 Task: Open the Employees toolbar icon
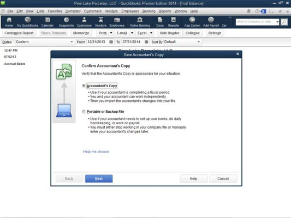pyautogui.click(x=117, y=22)
